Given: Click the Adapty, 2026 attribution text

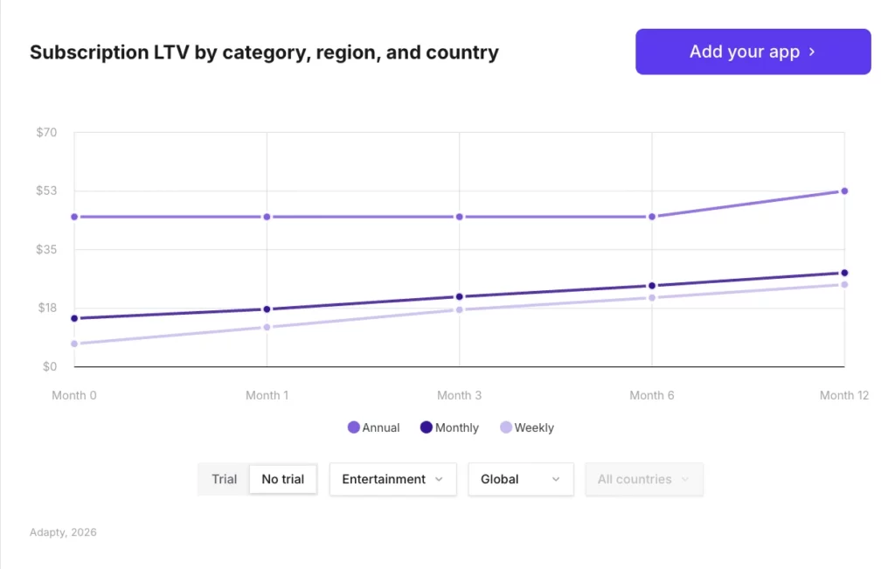Looking at the screenshot, I should tap(62, 531).
